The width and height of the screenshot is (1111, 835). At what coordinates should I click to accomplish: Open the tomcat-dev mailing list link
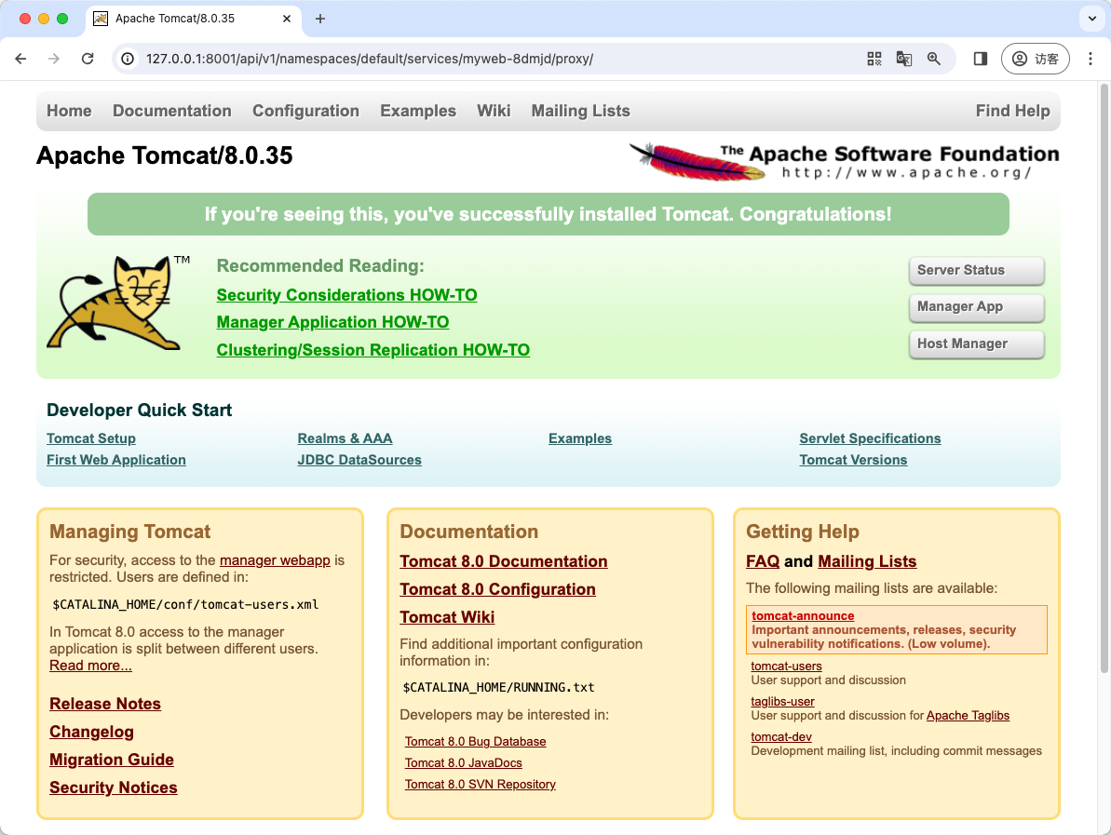click(x=781, y=736)
